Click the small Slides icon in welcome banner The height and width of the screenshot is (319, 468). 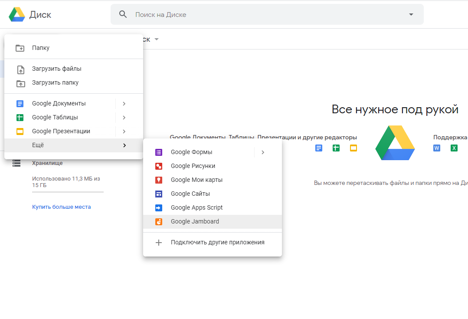[x=353, y=148]
